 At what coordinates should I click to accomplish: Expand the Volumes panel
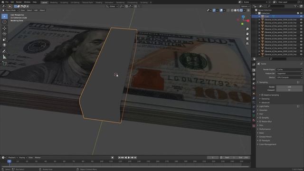coord(263,110)
